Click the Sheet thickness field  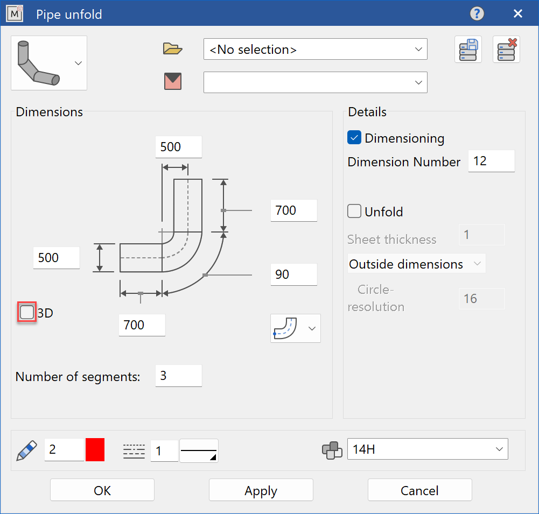coord(481,235)
